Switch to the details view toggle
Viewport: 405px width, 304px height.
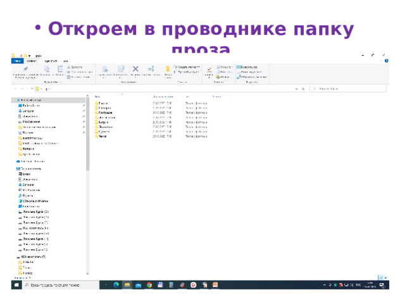tap(380, 277)
